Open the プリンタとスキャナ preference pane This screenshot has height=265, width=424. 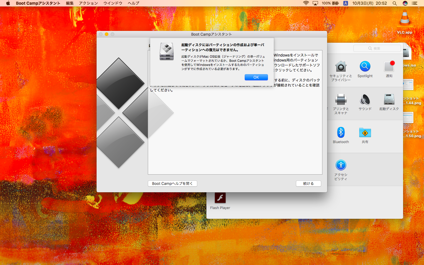click(341, 104)
